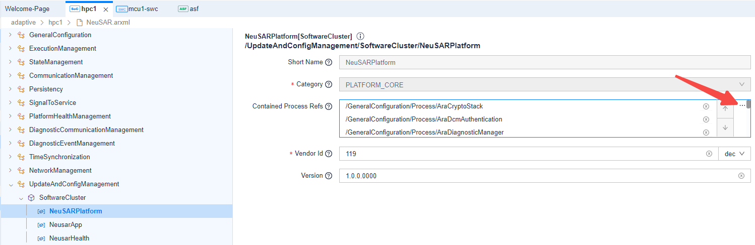Remove AraDcmAuthentication process reference entry
This screenshot has width=755, height=245.
706,119
